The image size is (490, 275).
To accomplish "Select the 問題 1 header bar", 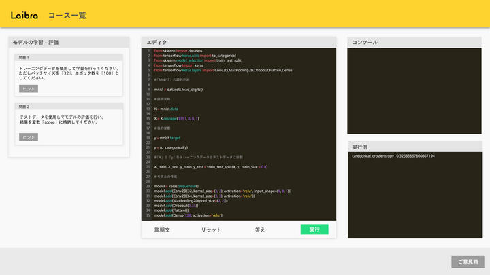I will click(x=68, y=58).
